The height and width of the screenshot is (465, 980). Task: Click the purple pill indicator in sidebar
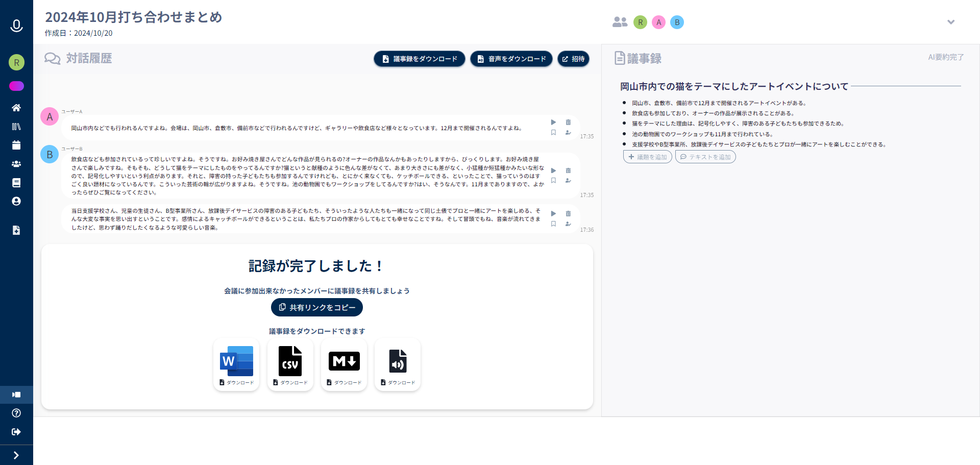click(x=16, y=86)
